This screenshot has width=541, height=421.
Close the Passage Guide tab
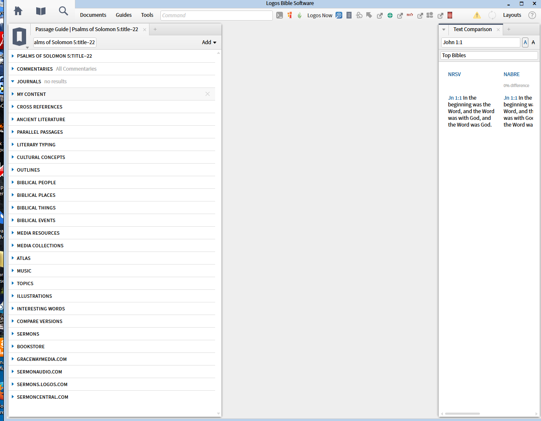144,29
